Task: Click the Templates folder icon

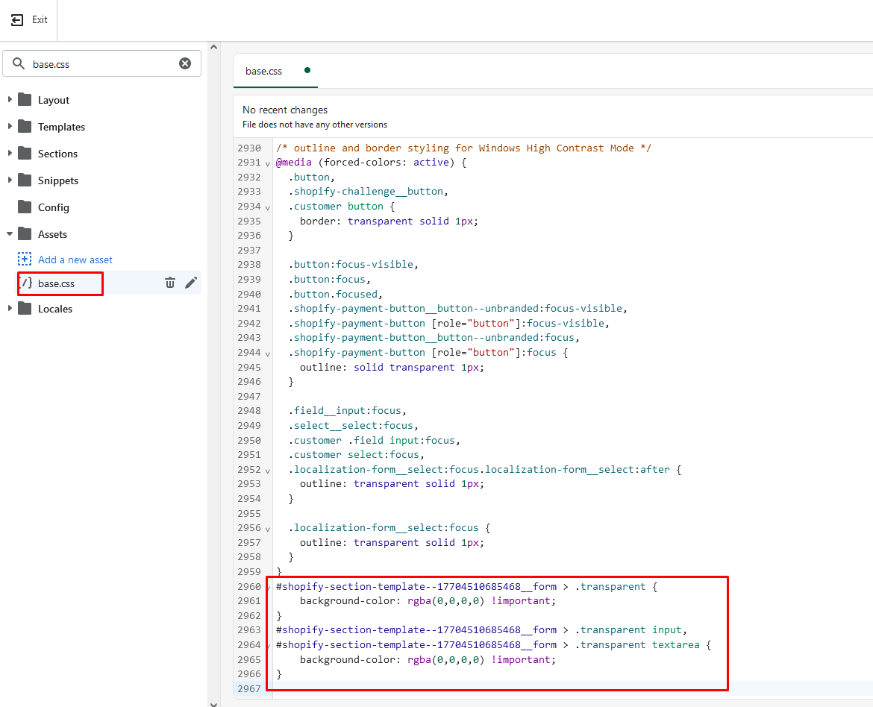Action: [25, 126]
